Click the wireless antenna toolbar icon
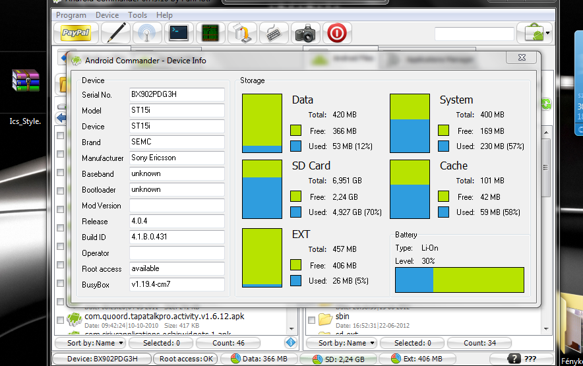 147,33
